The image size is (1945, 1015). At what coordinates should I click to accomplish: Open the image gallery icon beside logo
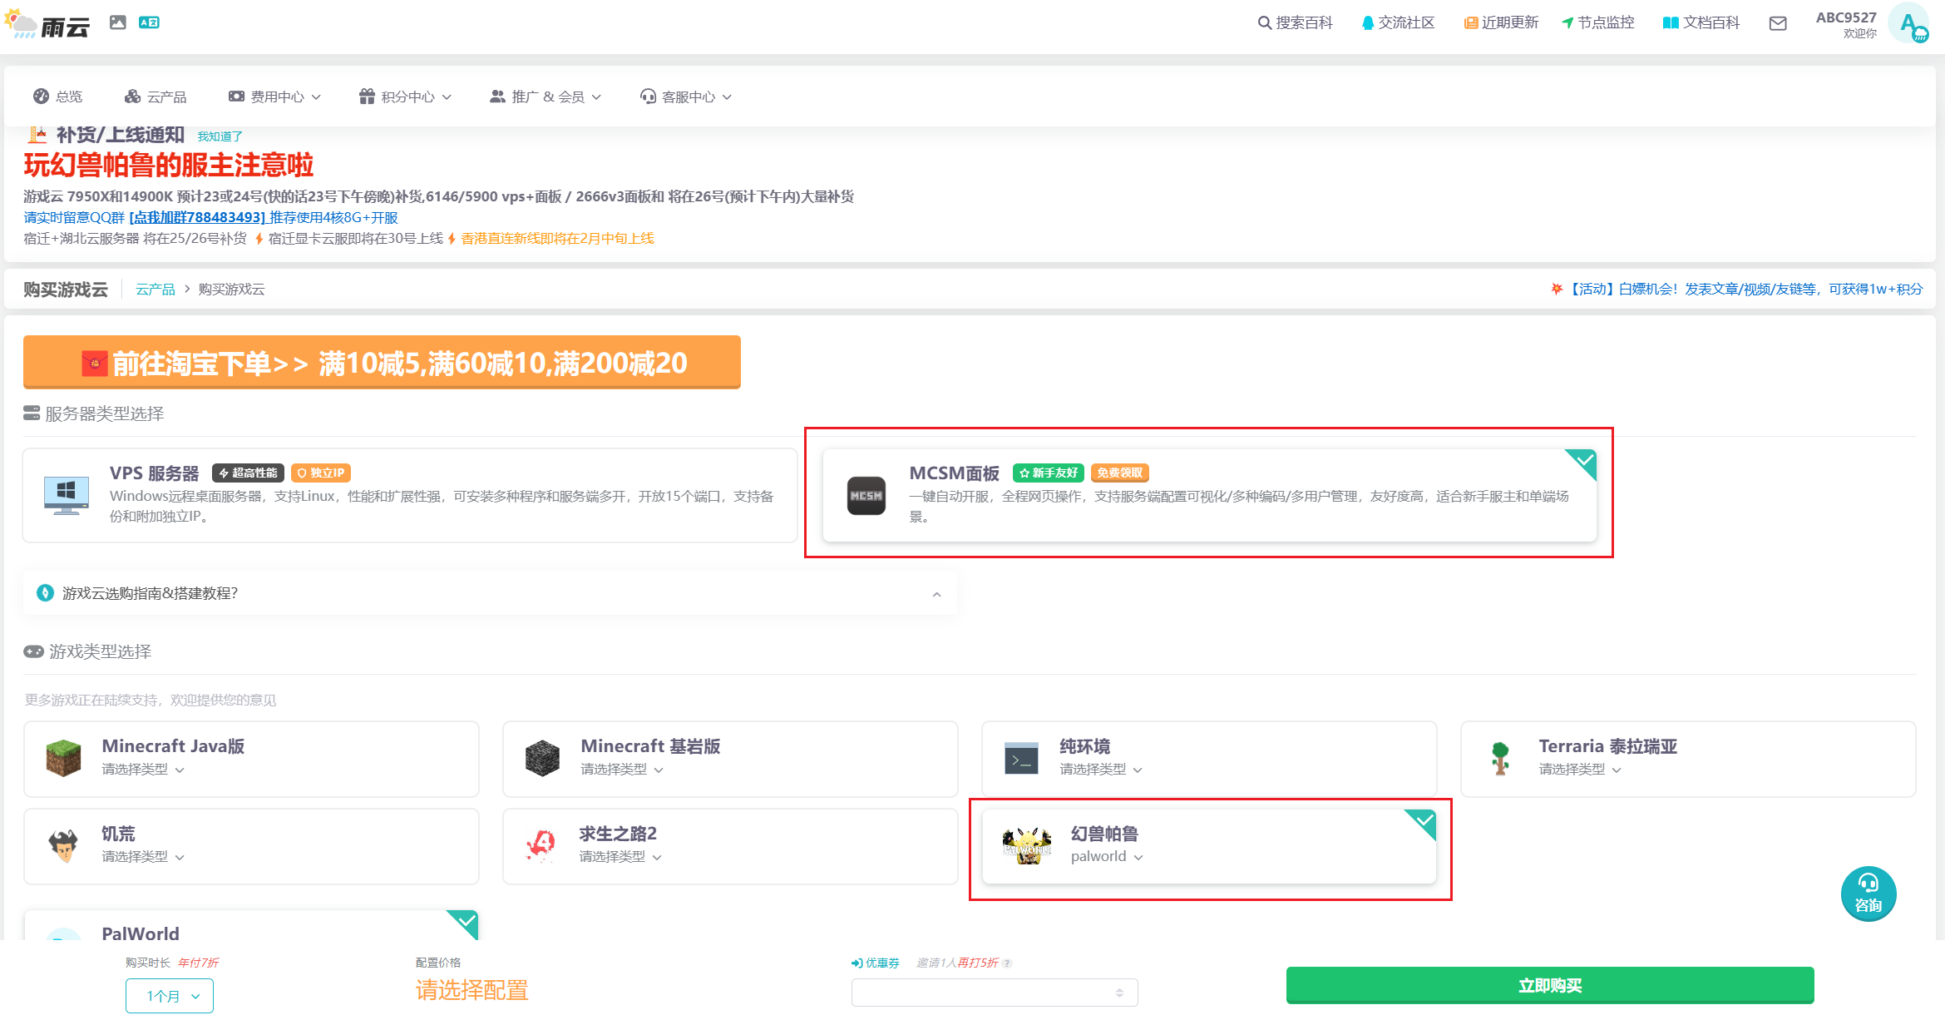pos(118,22)
